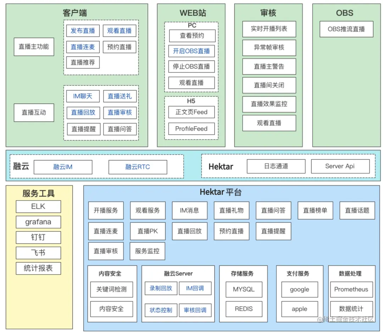Viewport: 383px width, 332px height.
Task: Select grafana under 服务工具
Action: tap(38, 222)
